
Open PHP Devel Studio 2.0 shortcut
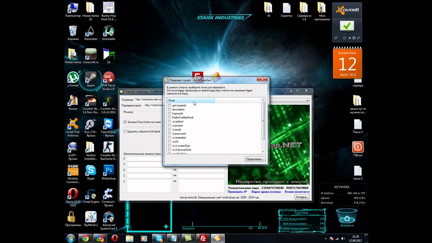pyautogui.click(x=108, y=81)
